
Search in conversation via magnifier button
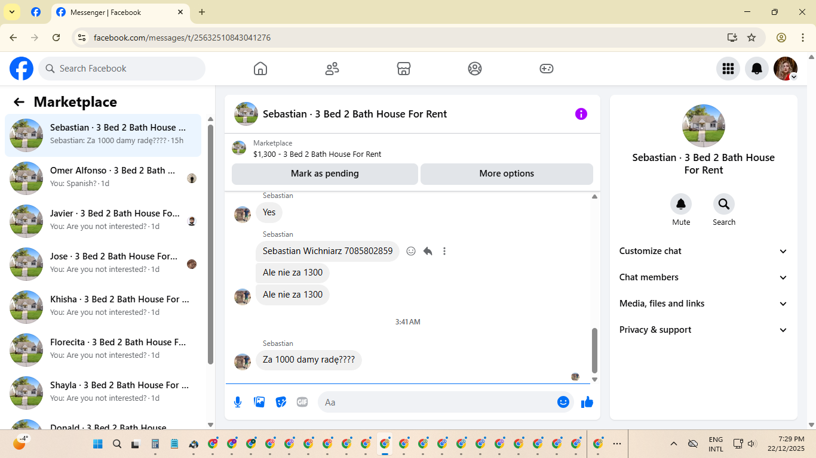(x=724, y=205)
